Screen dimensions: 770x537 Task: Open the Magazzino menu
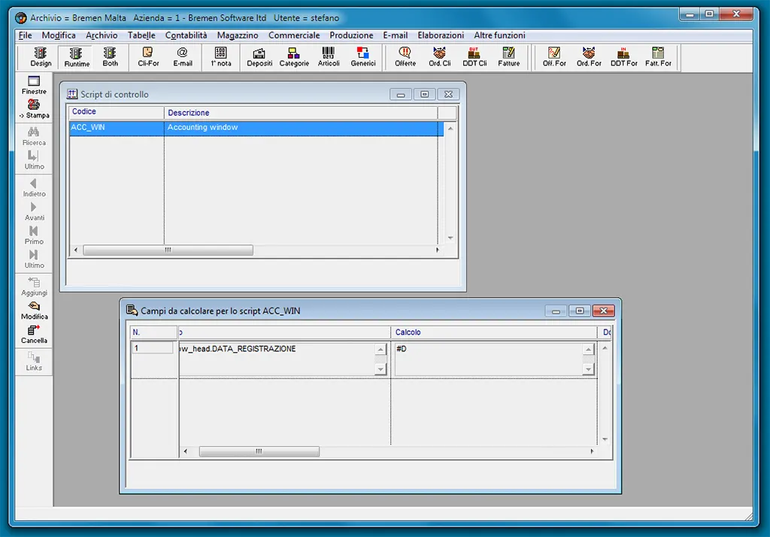[x=238, y=35]
